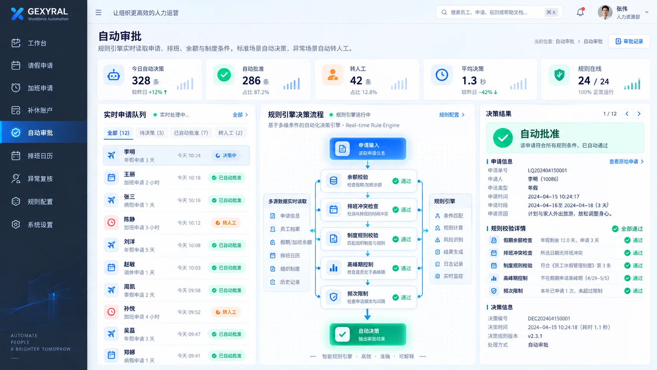Click the document icon in 申请输入 node
Viewport: 657px width, 370px height.
(342, 149)
